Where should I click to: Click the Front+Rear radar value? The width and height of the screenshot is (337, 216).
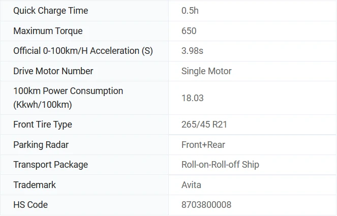[203, 145]
